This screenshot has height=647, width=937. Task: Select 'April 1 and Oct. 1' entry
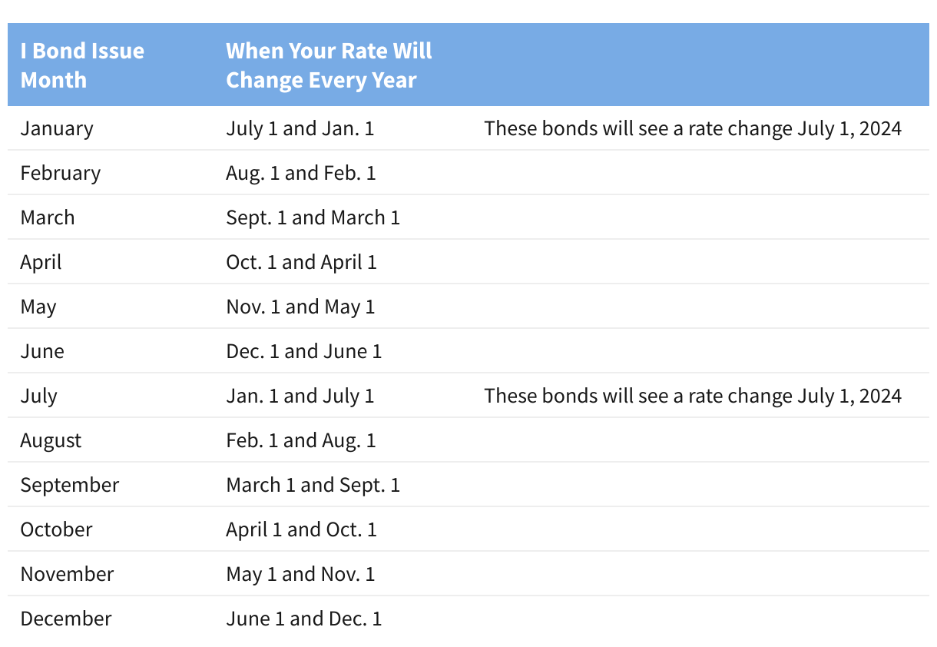pyautogui.click(x=302, y=529)
